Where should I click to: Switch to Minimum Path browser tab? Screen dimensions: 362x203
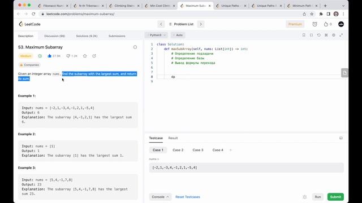coord(303,6)
